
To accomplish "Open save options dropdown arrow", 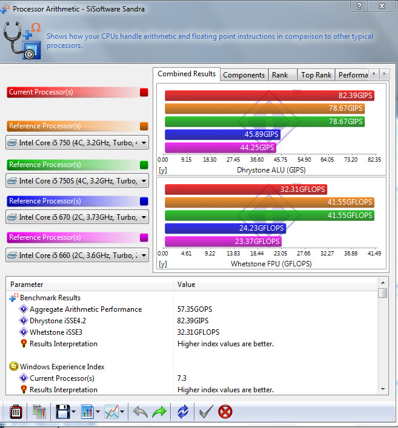I will pos(74,412).
